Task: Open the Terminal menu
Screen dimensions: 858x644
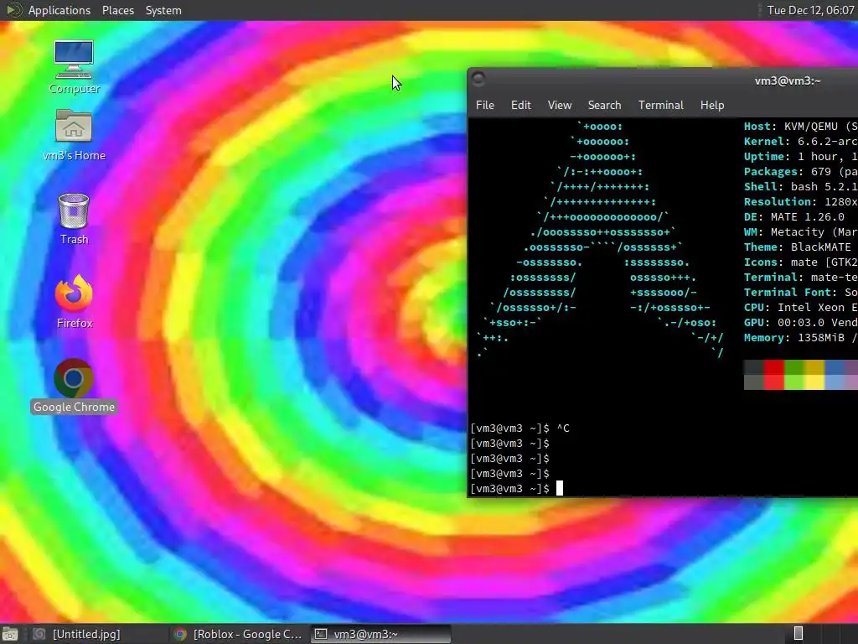Action: point(660,105)
